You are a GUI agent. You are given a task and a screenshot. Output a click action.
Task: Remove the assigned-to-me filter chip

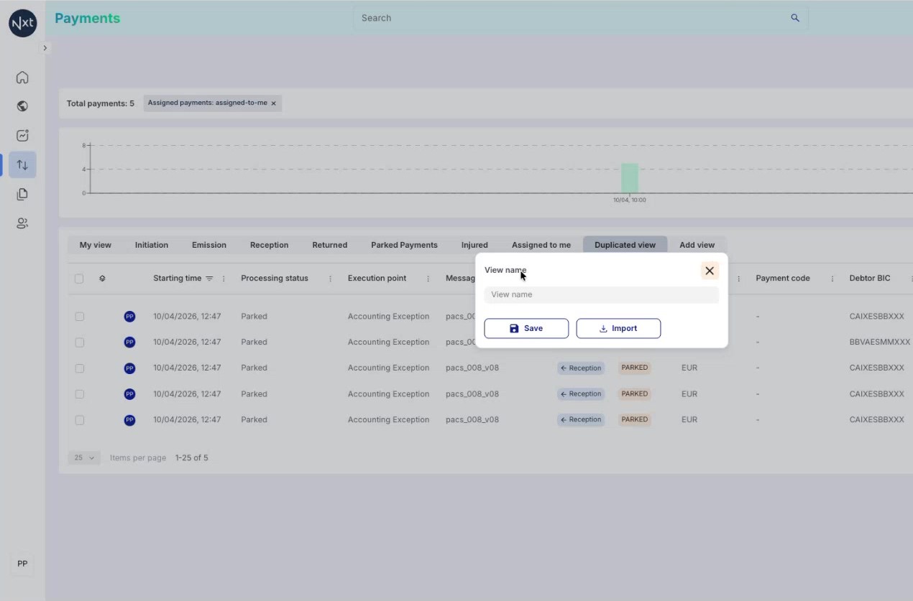pos(273,103)
